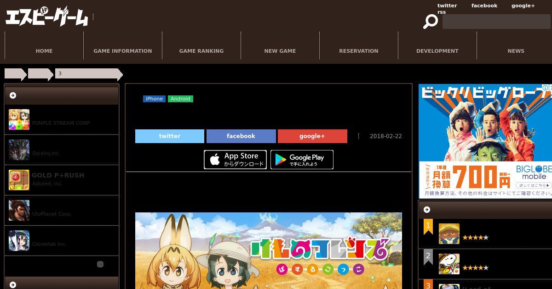Click UtoPlanet Corp. text
552x289 pixels.
[52, 214]
